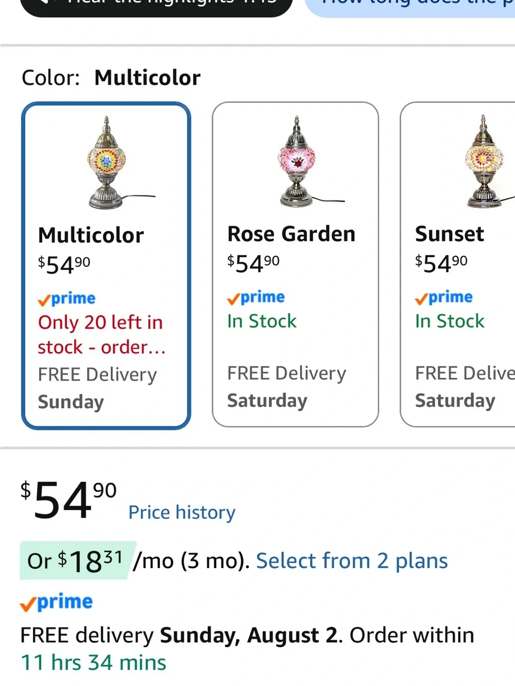Screen dimensions: 515x686
Task: Tap the 'Only 20 left in stock' text
Action: point(102,335)
